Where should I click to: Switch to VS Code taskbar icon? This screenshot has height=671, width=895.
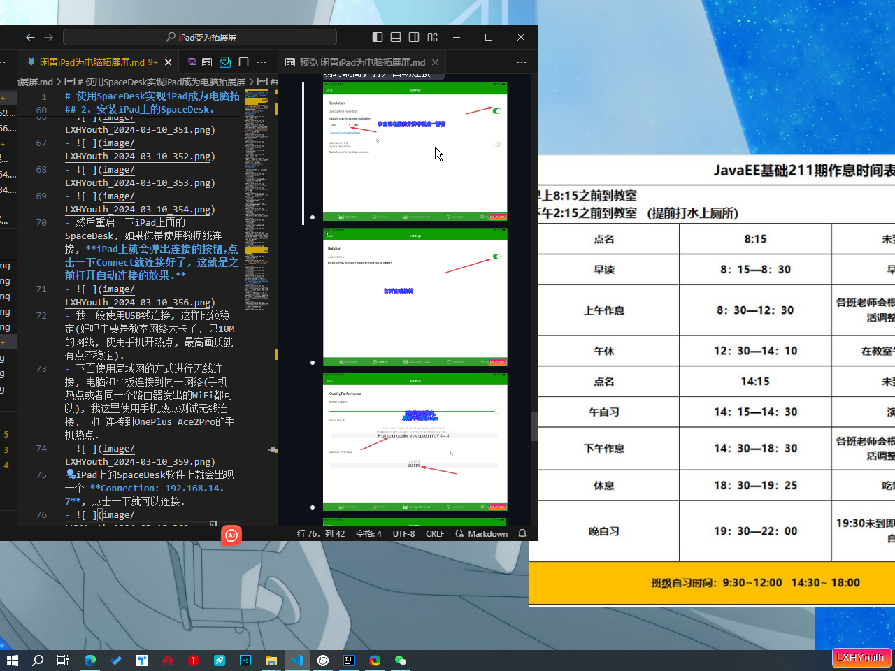click(x=297, y=660)
